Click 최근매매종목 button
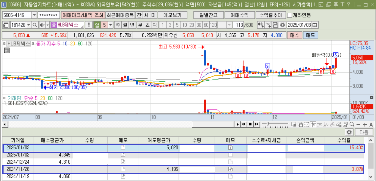 click(120, 15)
